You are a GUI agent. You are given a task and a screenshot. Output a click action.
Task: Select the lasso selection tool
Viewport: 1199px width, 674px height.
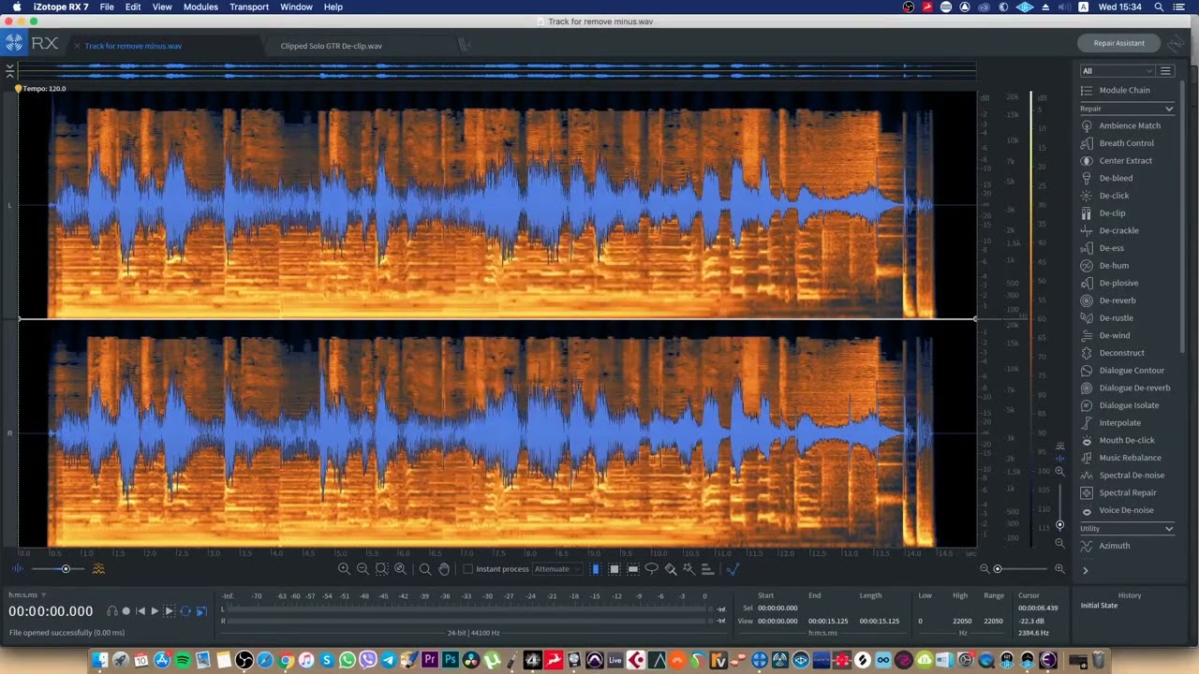[652, 569]
